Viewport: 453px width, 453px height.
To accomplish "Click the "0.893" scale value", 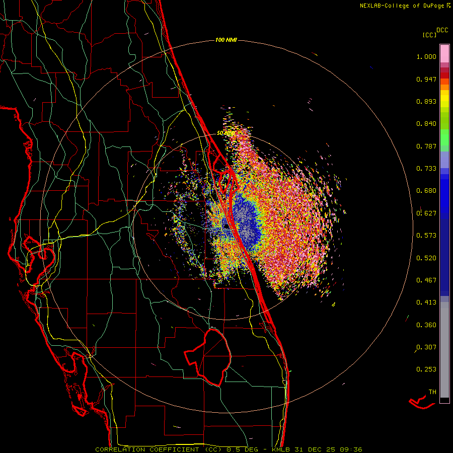I will [x=426, y=101].
